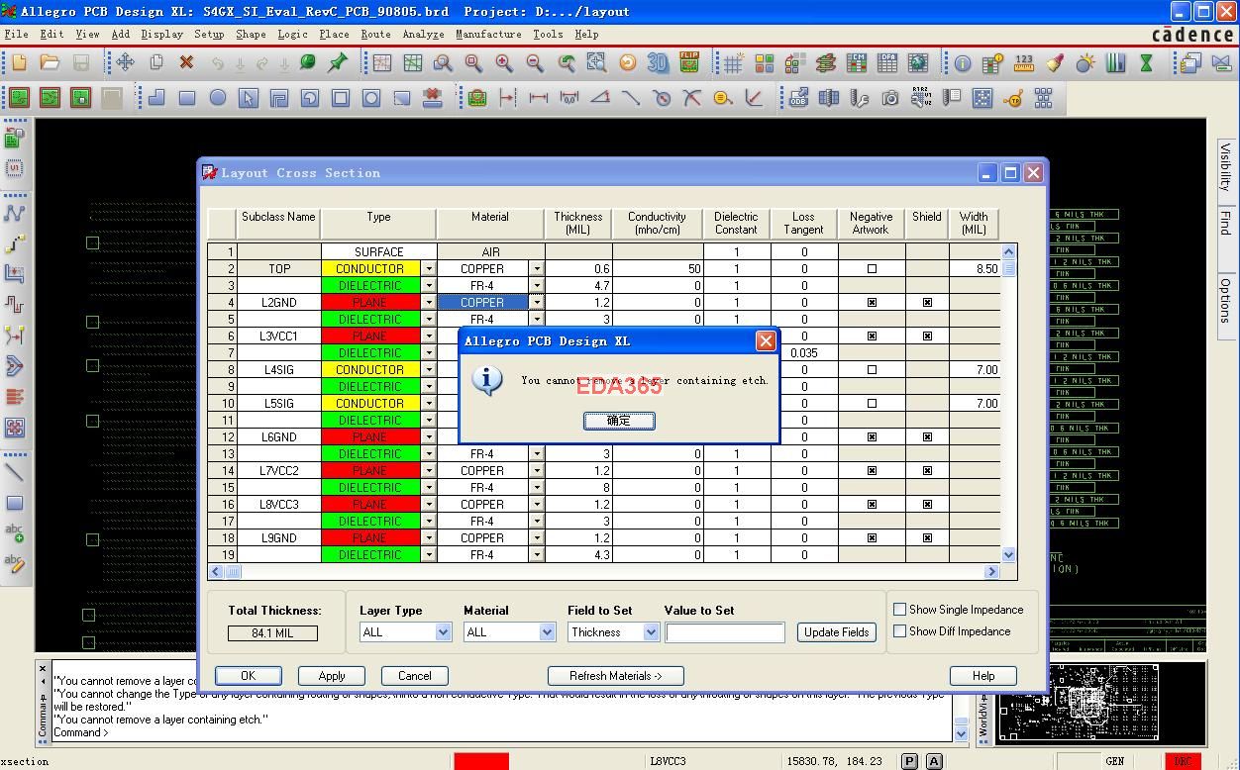Image resolution: width=1240 pixels, height=770 pixels.
Task: Click the Zoom In magnifier icon
Action: 504,62
